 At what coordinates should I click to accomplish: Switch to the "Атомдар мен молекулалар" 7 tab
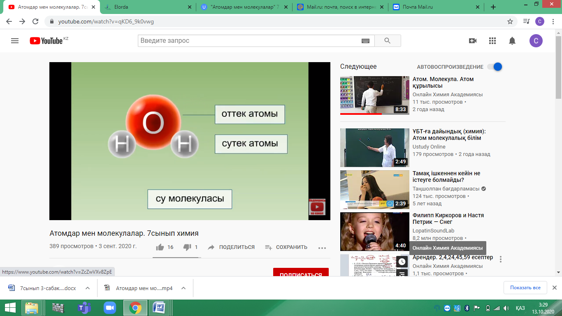tap(244, 7)
